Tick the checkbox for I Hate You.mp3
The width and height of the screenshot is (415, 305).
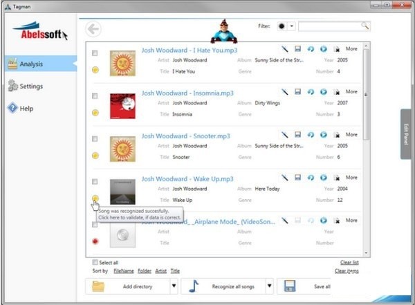click(x=95, y=53)
